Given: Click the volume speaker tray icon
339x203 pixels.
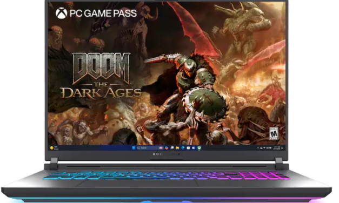Looking at the screenshot, I should pos(268,148).
